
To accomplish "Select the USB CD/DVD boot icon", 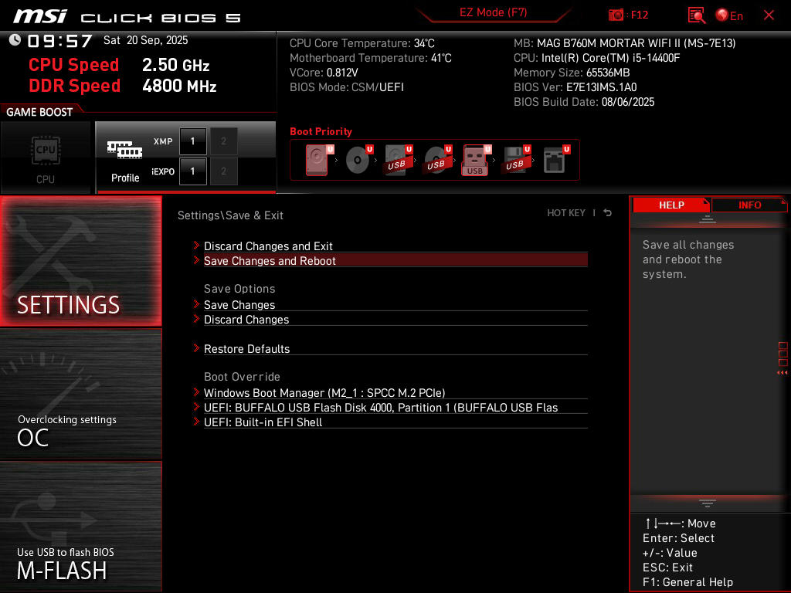I will coord(437,160).
